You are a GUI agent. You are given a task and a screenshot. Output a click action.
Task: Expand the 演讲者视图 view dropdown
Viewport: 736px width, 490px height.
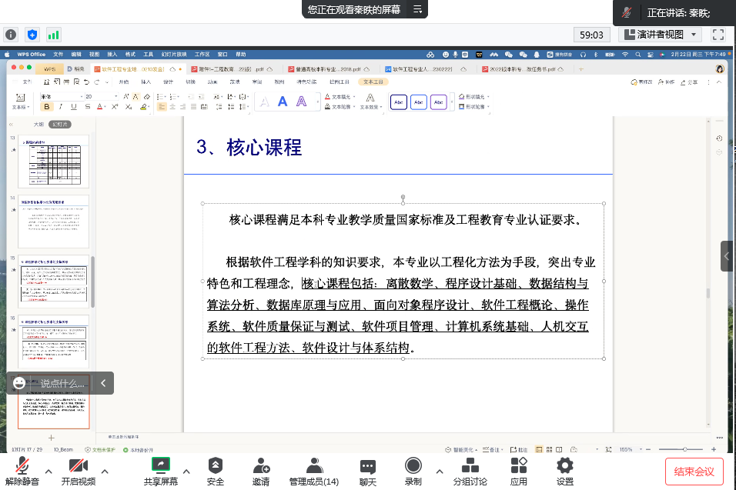(x=661, y=35)
